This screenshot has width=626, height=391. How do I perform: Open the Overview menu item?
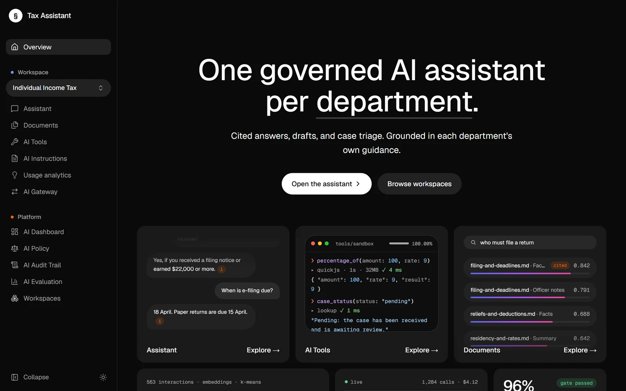click(x=58, y=47)
